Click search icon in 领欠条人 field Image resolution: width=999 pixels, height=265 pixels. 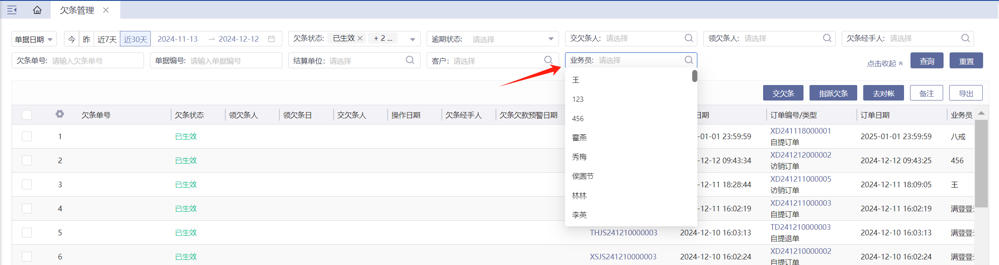(x=827, y=38)
